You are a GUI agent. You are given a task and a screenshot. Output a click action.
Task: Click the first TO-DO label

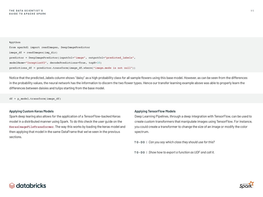pyautogui.click(x=139, y=142)
